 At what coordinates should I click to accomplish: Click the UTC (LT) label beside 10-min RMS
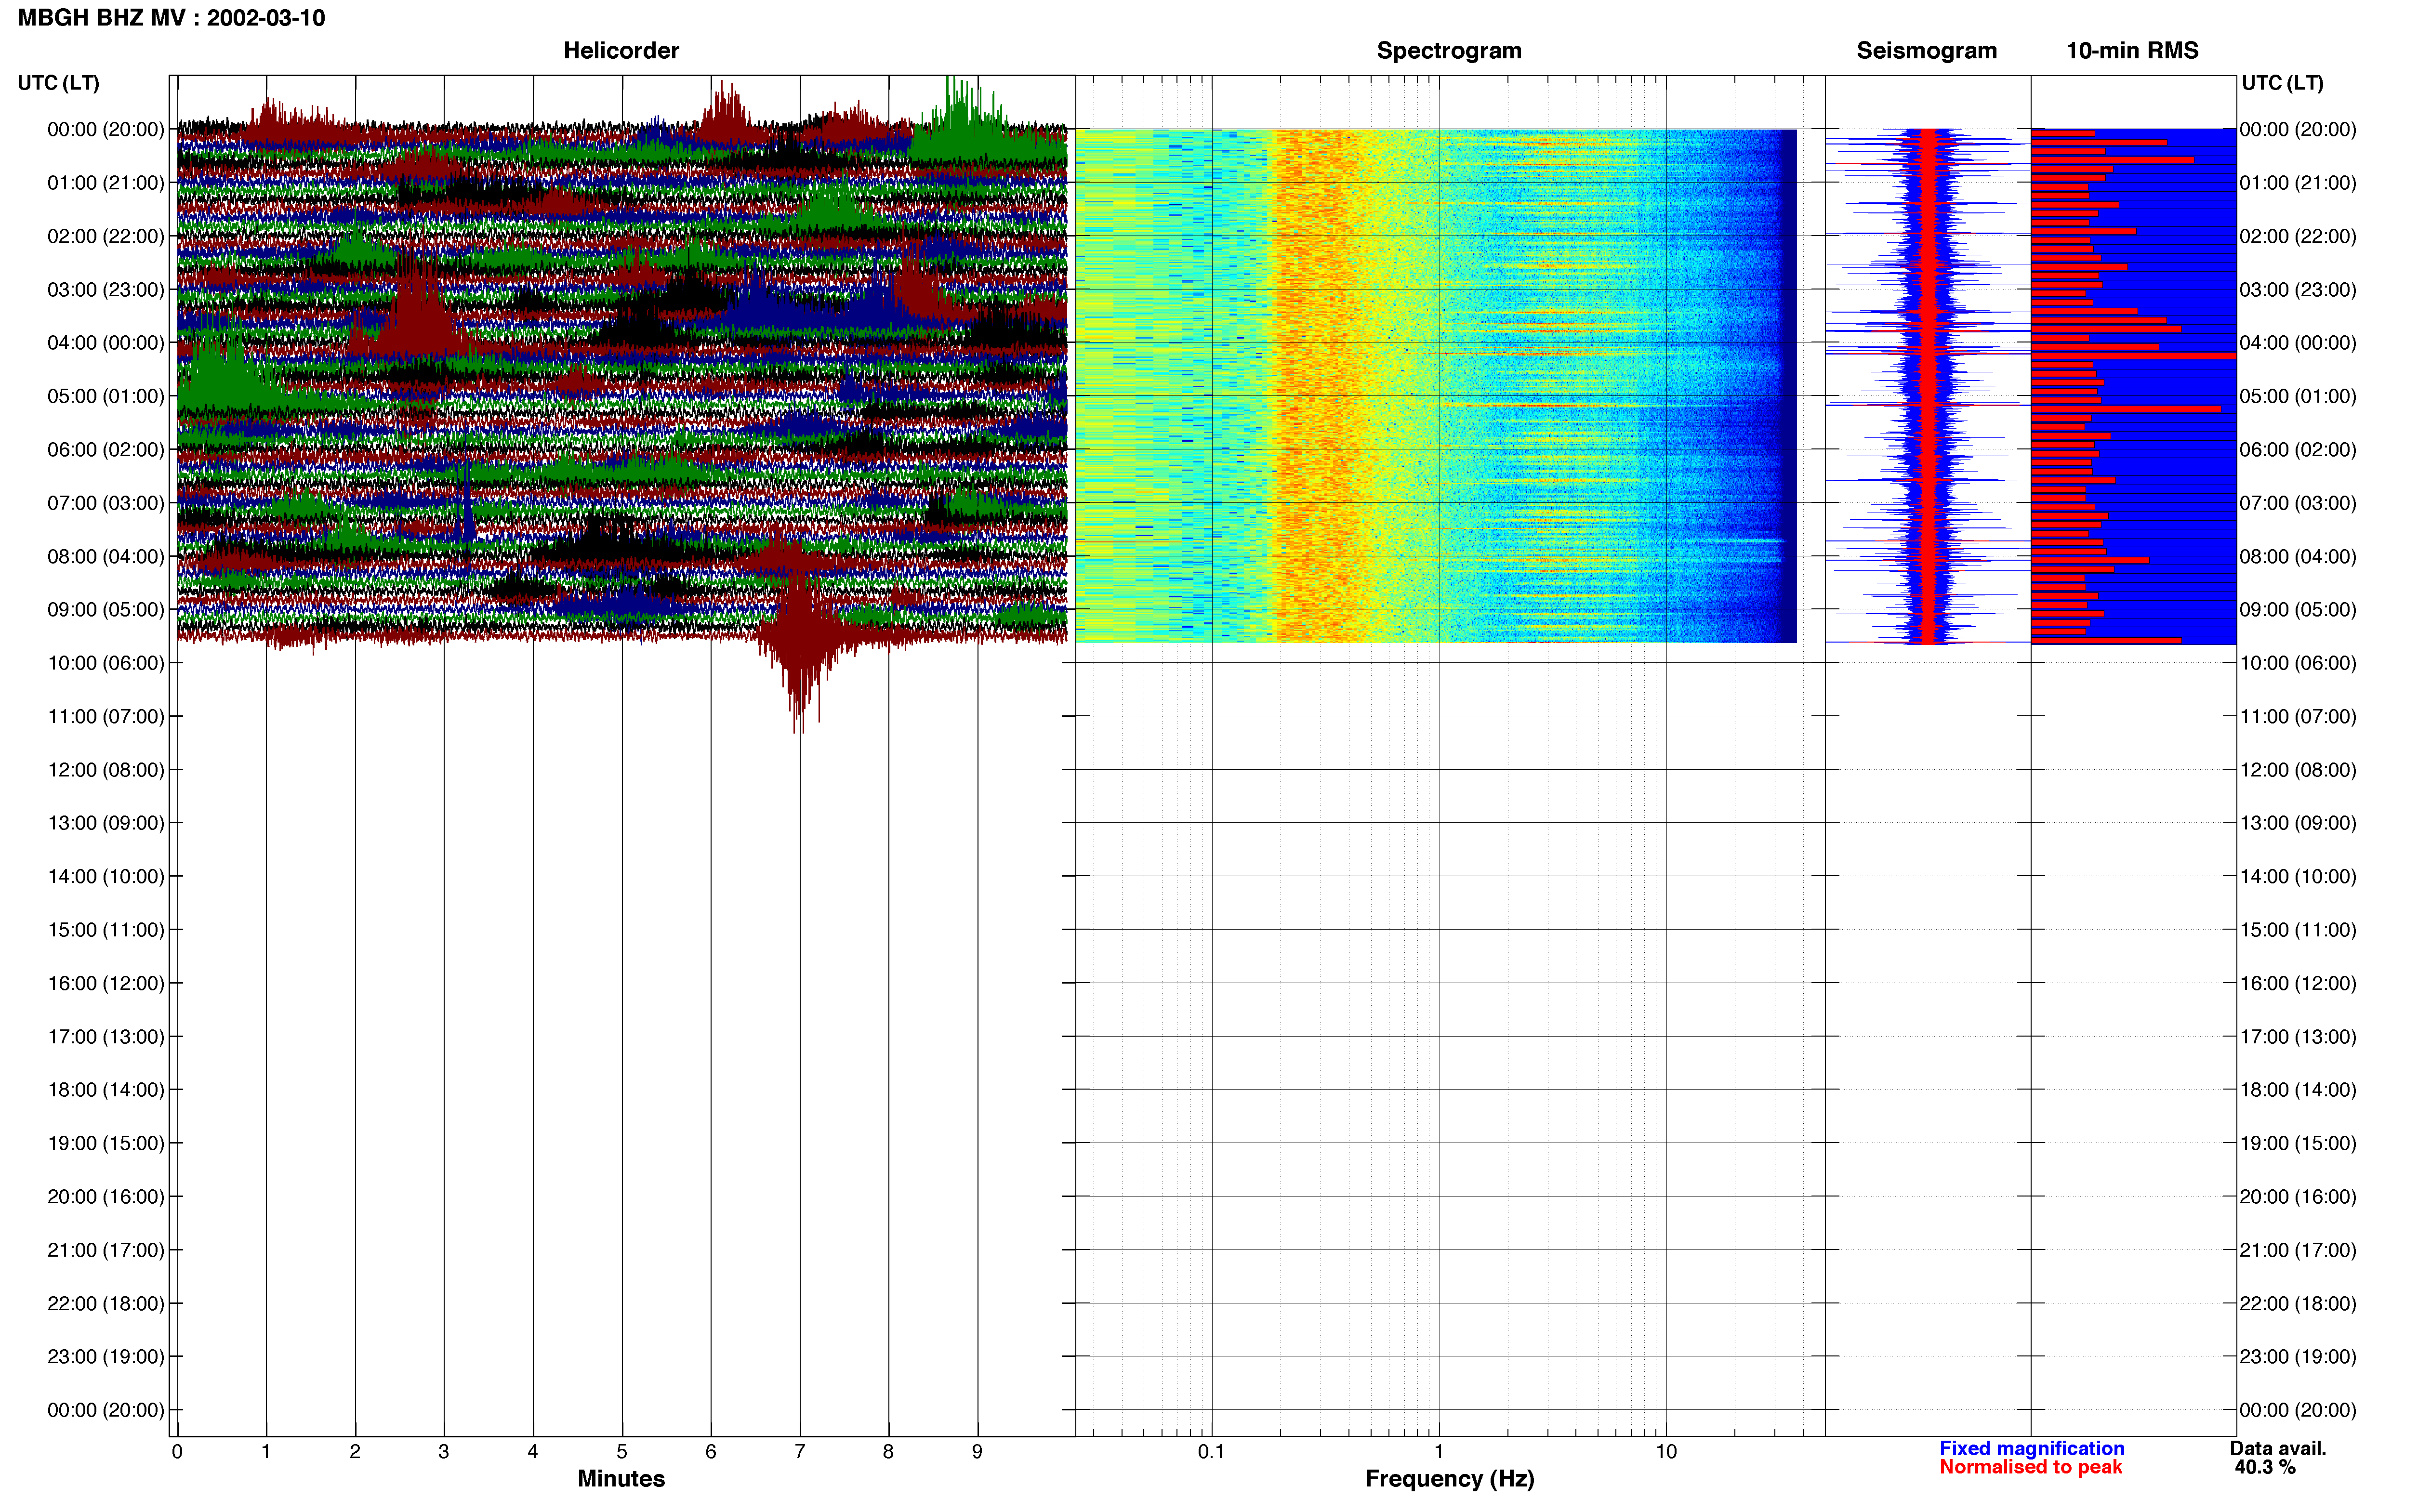(2282, 83)
